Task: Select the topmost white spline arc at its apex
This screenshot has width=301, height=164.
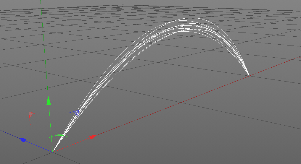Action: click(192, 18)
